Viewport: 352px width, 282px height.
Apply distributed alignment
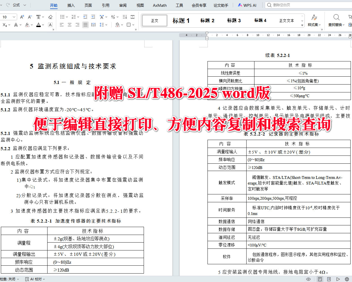tap(93, 25)
